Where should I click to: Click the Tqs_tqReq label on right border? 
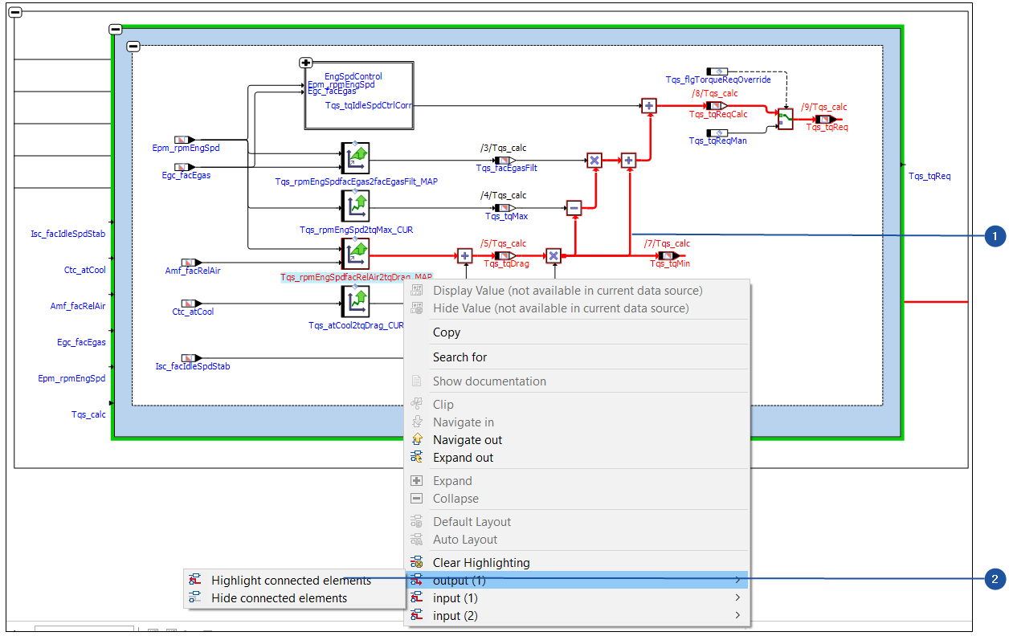point(929,176)
